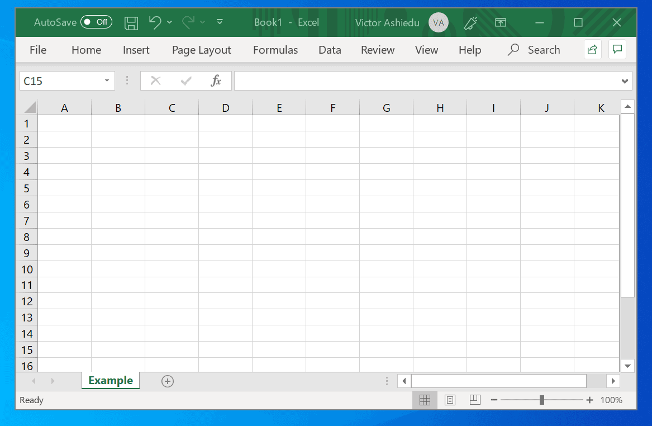Select the Example sheet tab

click(110, 381)
